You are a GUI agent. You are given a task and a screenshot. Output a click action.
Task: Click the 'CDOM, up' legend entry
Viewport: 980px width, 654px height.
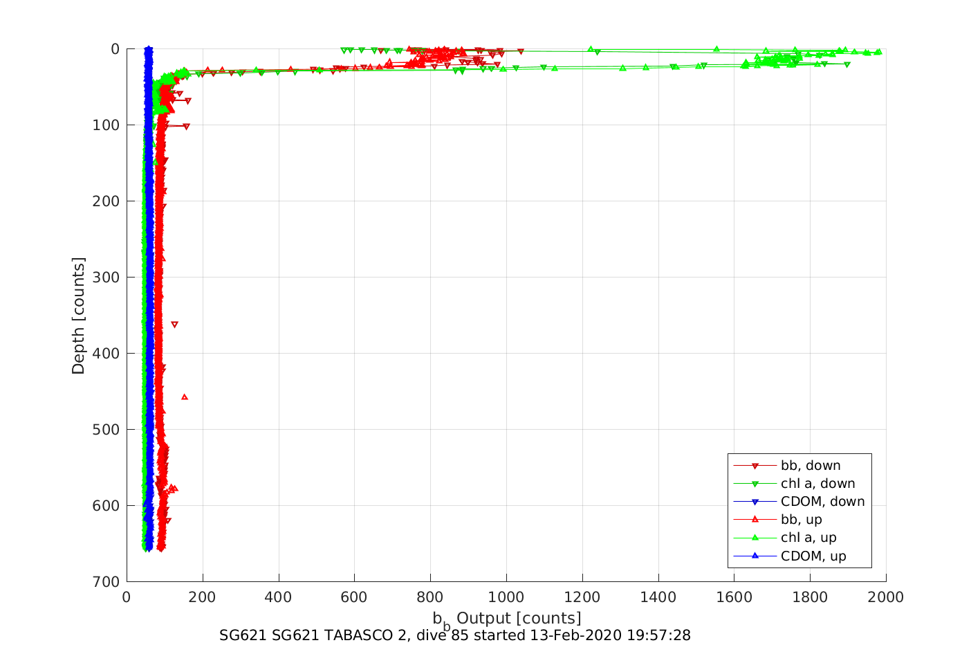tap(790, 556)
